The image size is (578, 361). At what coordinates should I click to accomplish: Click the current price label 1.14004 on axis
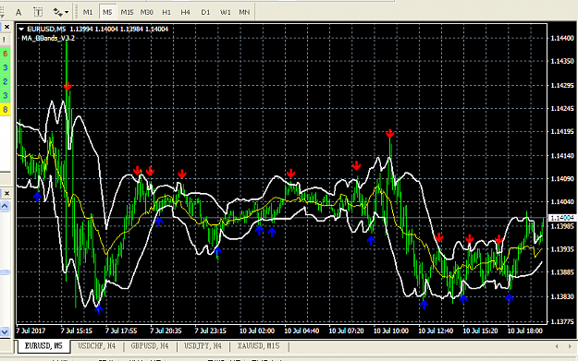coord(562,218)
